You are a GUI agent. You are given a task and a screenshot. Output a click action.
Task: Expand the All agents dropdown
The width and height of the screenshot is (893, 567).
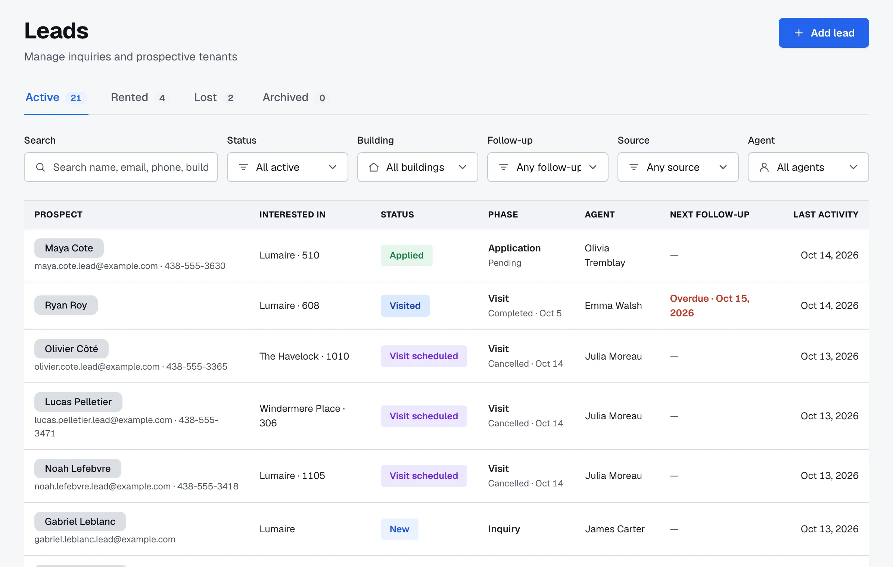(808, 167)
